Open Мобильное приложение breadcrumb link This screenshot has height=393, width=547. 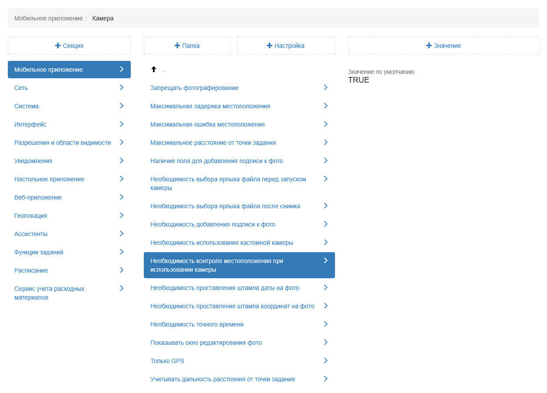[x=48, y=18]
